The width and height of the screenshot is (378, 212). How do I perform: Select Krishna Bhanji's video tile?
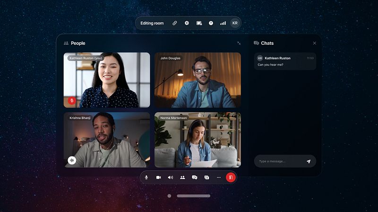click(107, 140)
